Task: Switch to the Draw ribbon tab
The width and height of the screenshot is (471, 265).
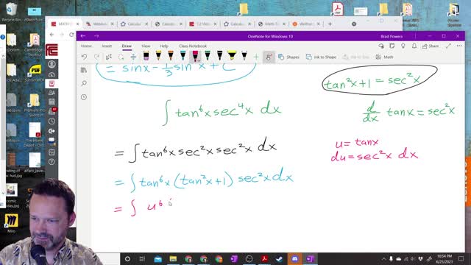Action: (x=127, y=46)
